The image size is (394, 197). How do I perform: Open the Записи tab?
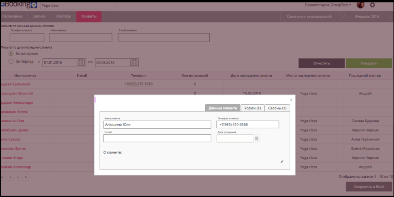pyautogui.click(x=39, y=16)
